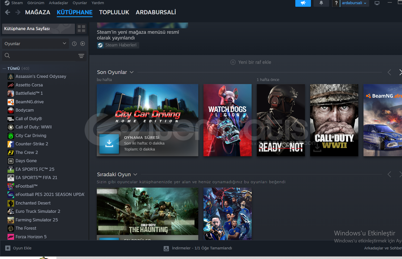Screen dimensions: 402x259
Task: Open the Big Picture mode monitor icon
Action: (377, 3)
